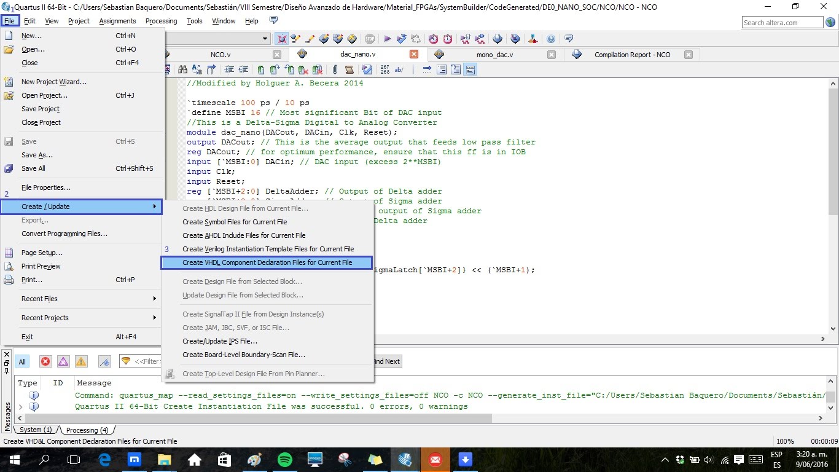Viewport: 839px width, 472px height.
Task: Choose Create VHDL Component Declaration Files
Action: (267, 262)
